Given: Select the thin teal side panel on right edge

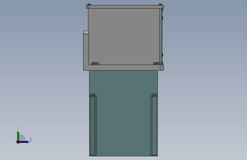Looking at the screenshot, I should coord(162,36).
